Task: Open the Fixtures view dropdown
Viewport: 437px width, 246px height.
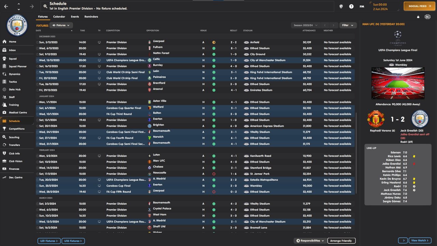Action: tap(61, 25)
